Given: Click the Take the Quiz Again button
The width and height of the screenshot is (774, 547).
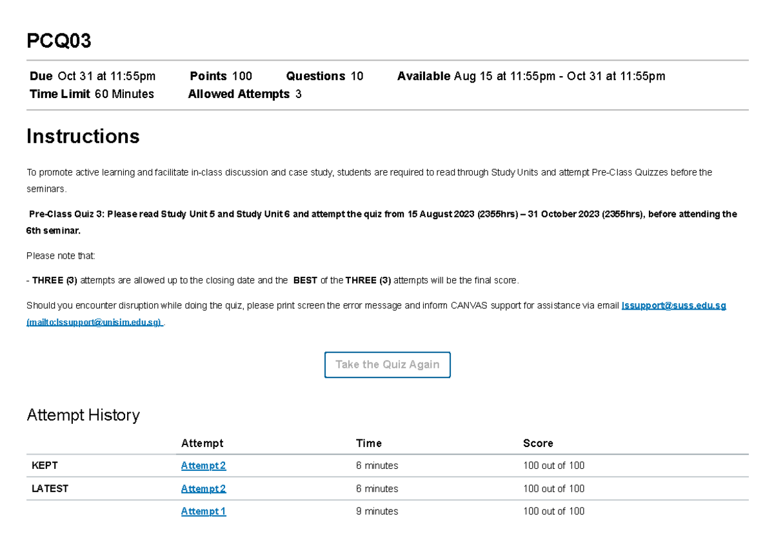Looking at the screenshot, I should click(x=387, y=364).
